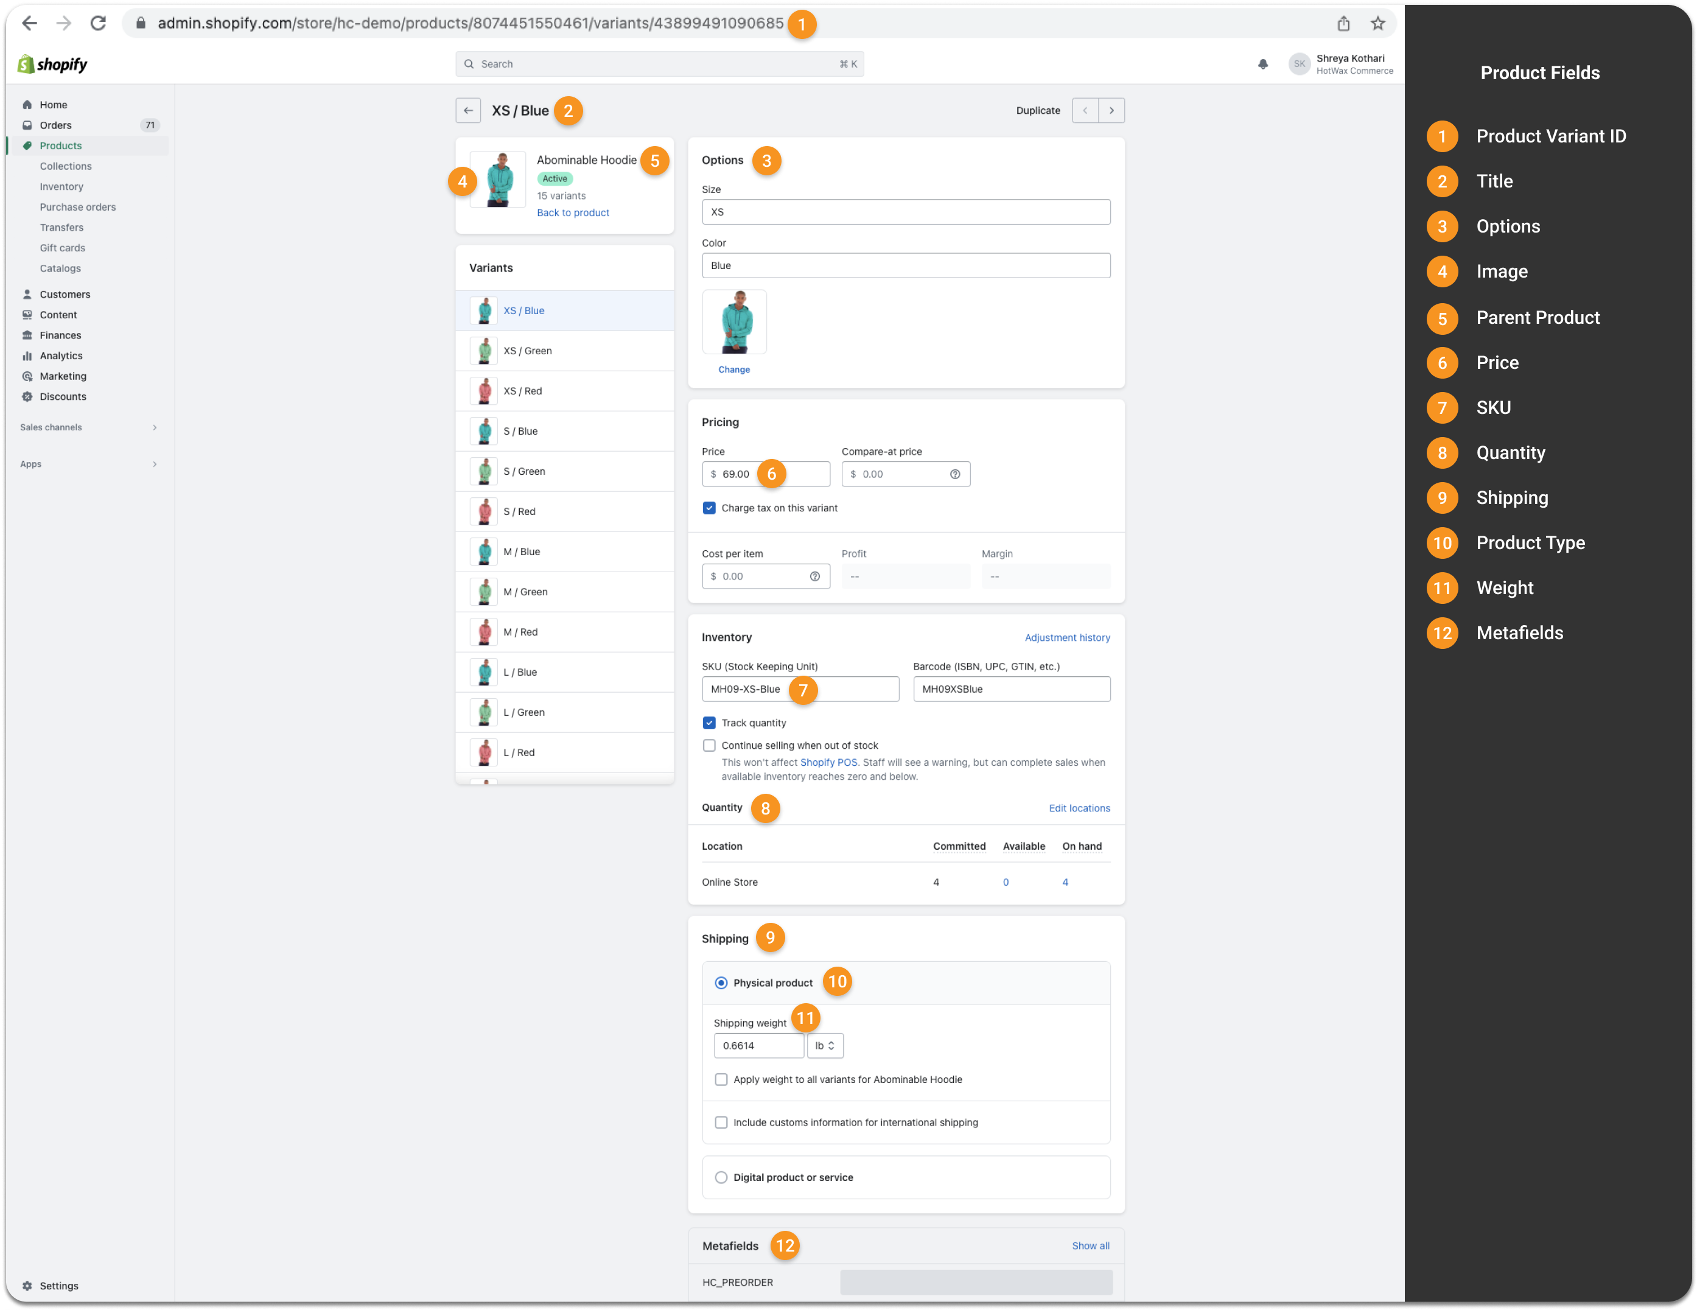
Task: Open the lb weight unit dropdown
Action: pos(825,1046)
